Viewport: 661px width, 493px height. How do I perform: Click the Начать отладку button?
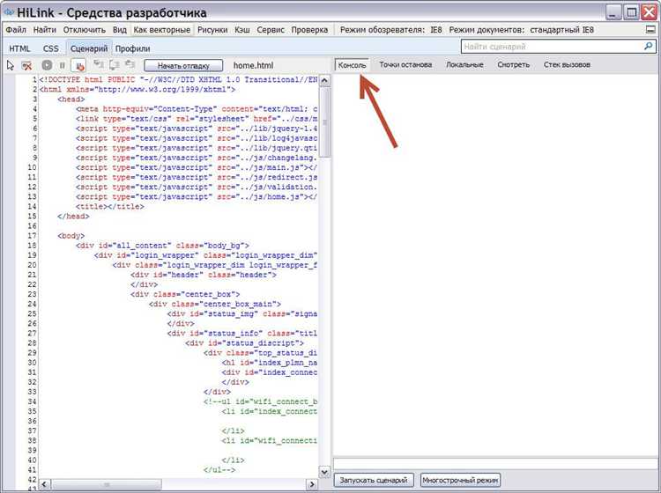tap(183, 66)
